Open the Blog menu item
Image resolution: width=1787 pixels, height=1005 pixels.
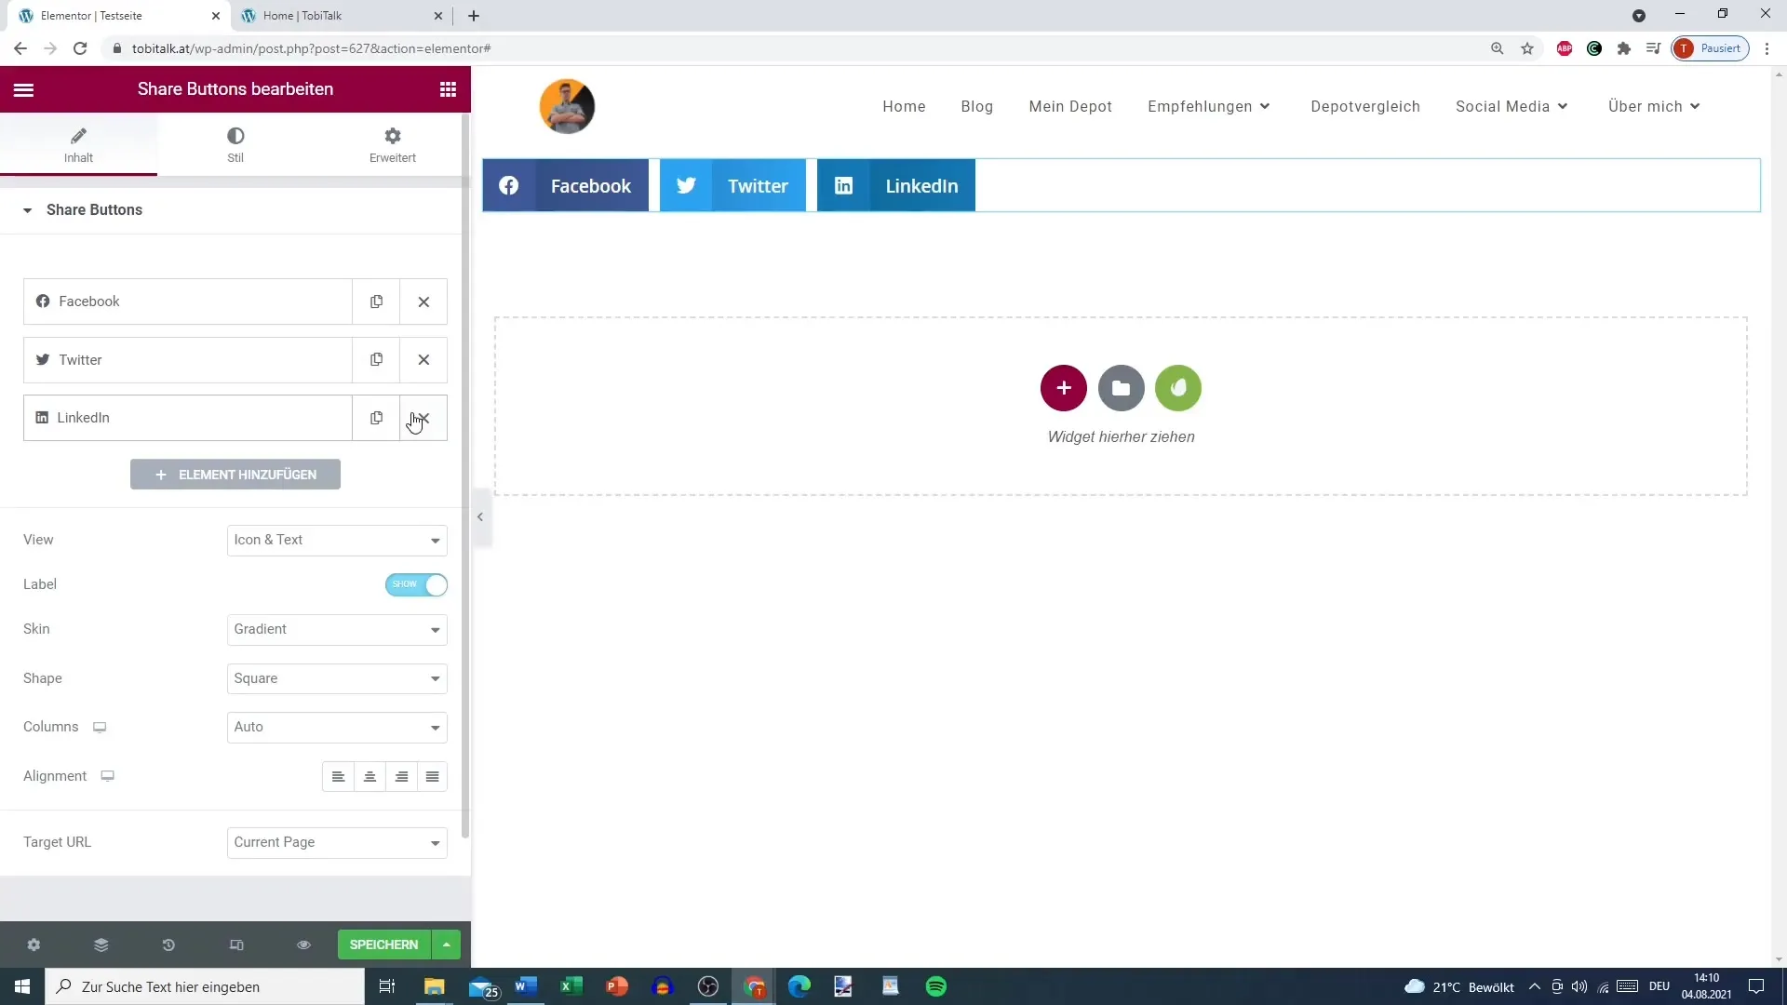point(977,107)
